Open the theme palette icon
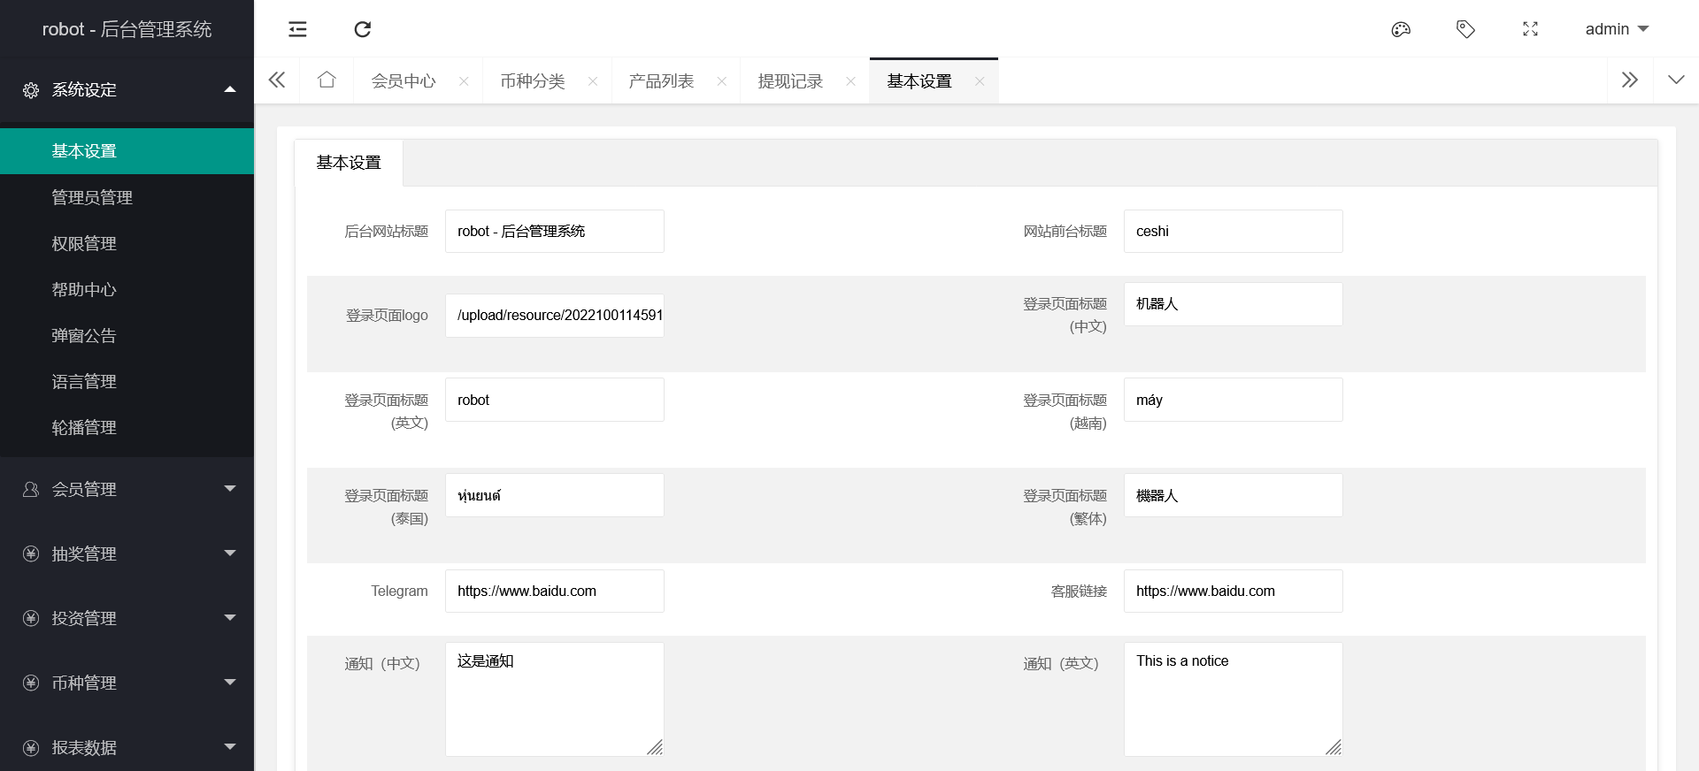1699x771 pixels. [x=1400, y=29]
